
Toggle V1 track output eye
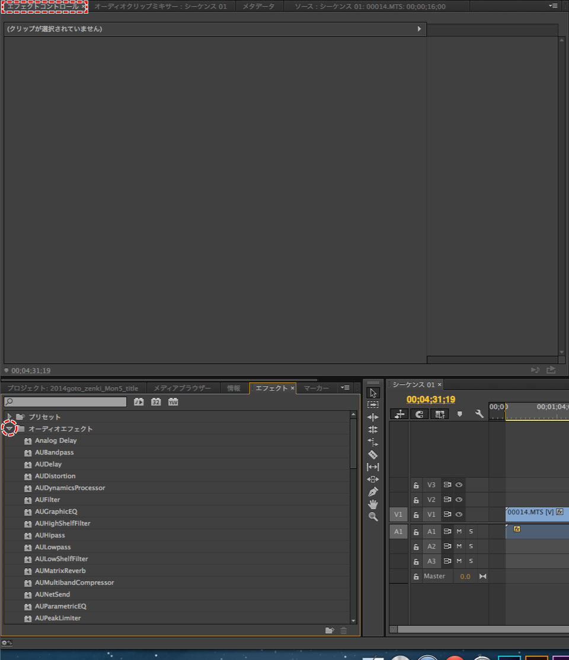[x=459, y=514]
